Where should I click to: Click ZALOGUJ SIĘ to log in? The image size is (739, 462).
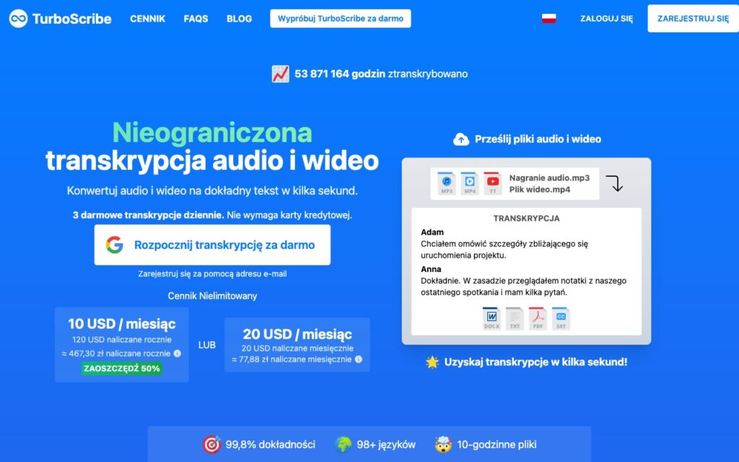pos(606,19)
